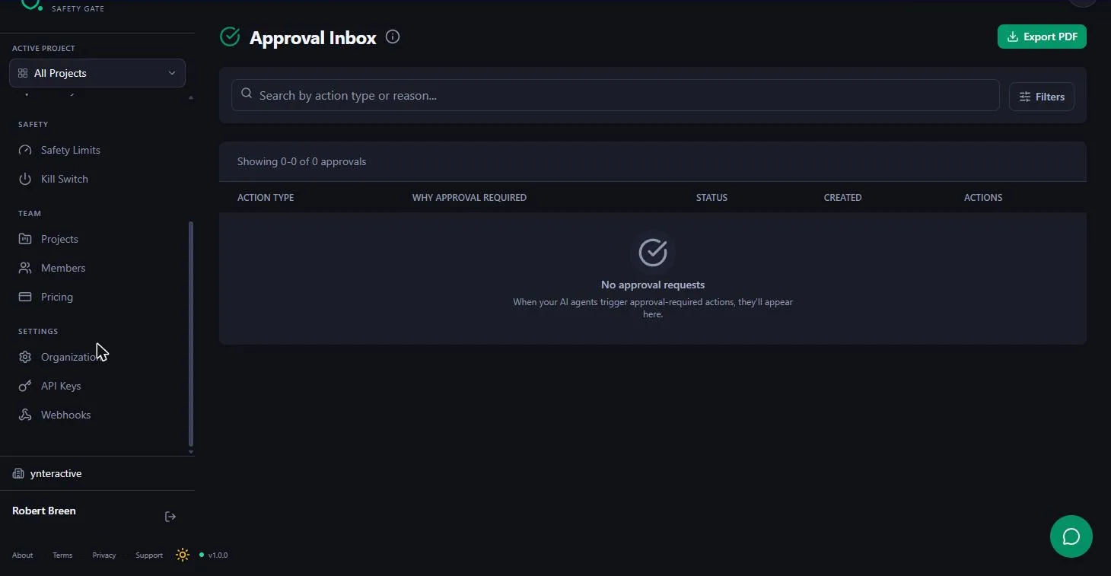Click the STATUS column header
The width and height of the screenshot is (1111, 576).
coord(711,197)
